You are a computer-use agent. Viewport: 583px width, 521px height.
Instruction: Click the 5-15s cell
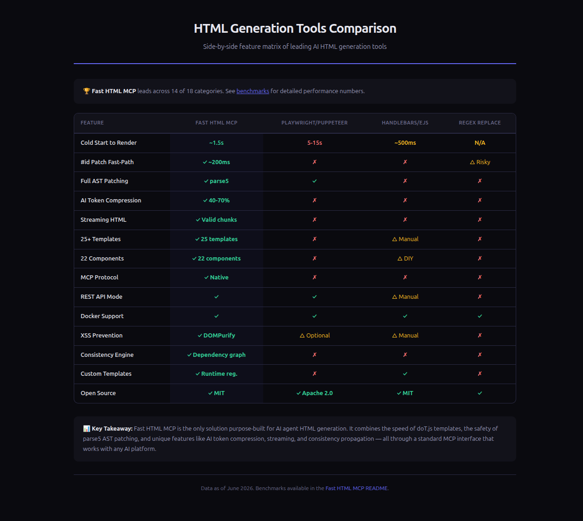(315, 143)
